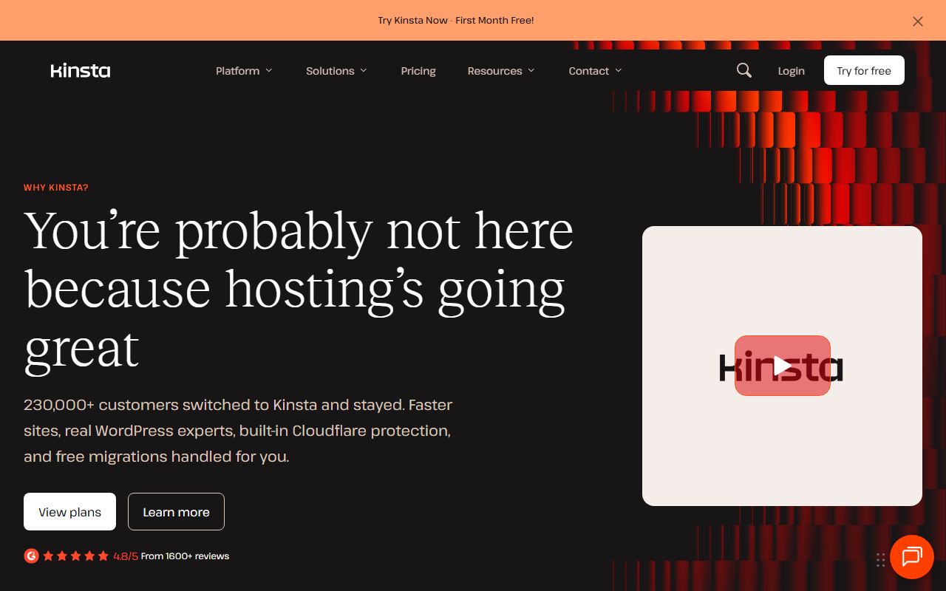Click the '230,000+ customers switched' paragraph
This screenshot has height=591, width=946.
click(238, 431)
